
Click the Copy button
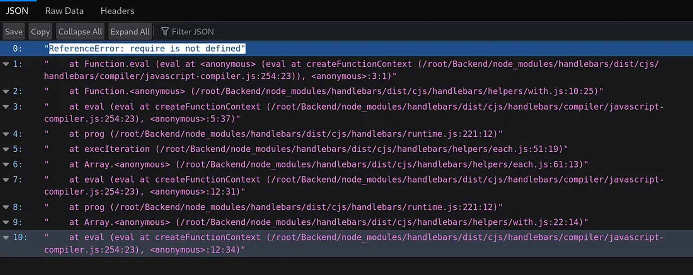pos(40,32)
